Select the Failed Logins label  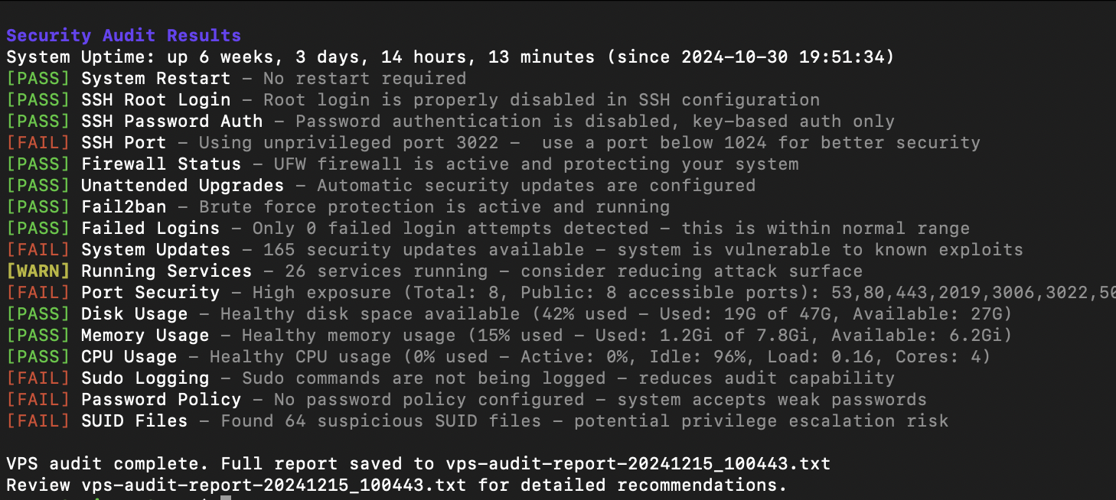coord(150,228)
